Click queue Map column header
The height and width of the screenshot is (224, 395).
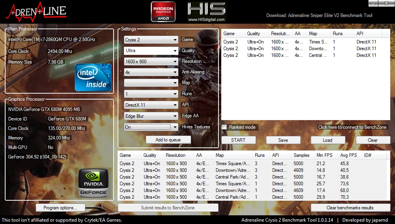pyautogui.click(x=319, y=34)
